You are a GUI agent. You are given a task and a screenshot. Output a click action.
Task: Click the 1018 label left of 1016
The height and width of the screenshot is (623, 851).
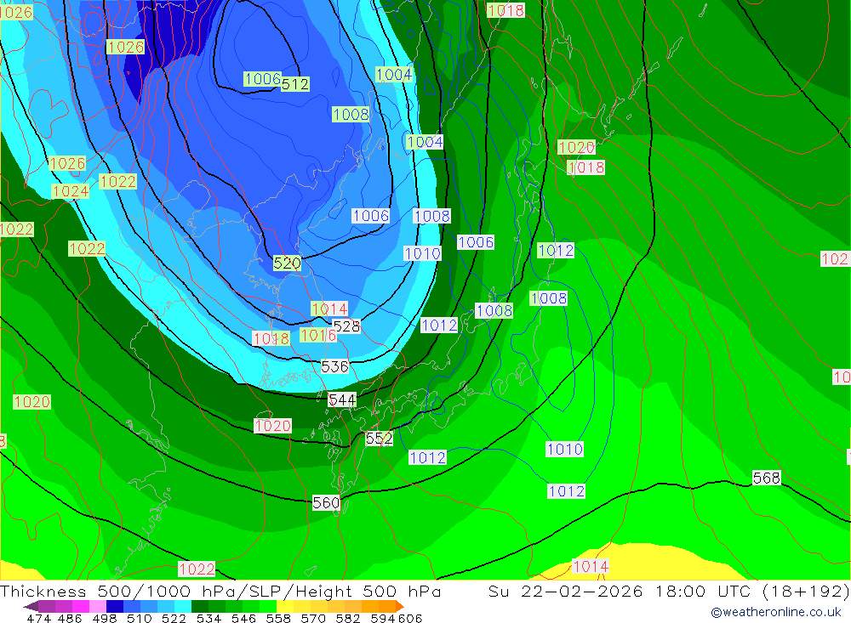pyautogui.click(x=271, y=338)
